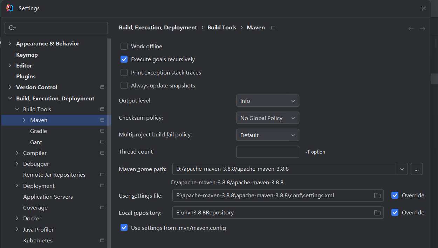Expand Appearance & Behavior section
This screenshot has width=438, height=248.
pyautogui.click(x=10, y=44)
